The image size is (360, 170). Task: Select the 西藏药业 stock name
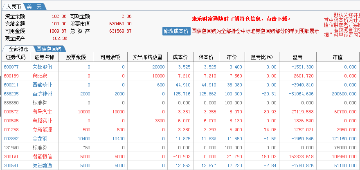[42, 85]
